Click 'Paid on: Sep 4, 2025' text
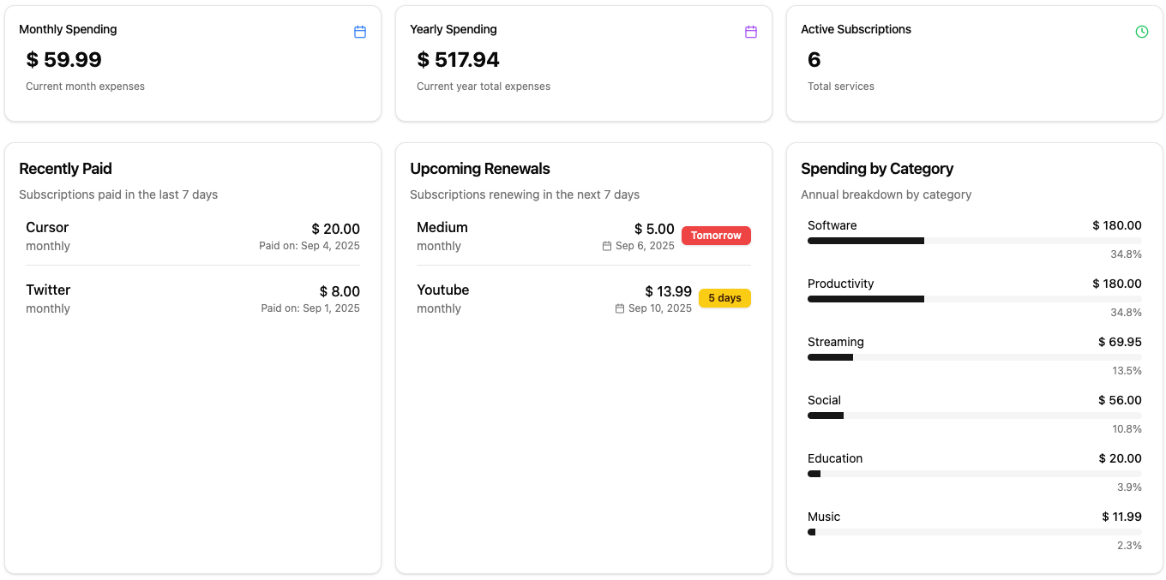This screenshot has height=580, width=1166. pyautogui.click(x=310, y=246)
